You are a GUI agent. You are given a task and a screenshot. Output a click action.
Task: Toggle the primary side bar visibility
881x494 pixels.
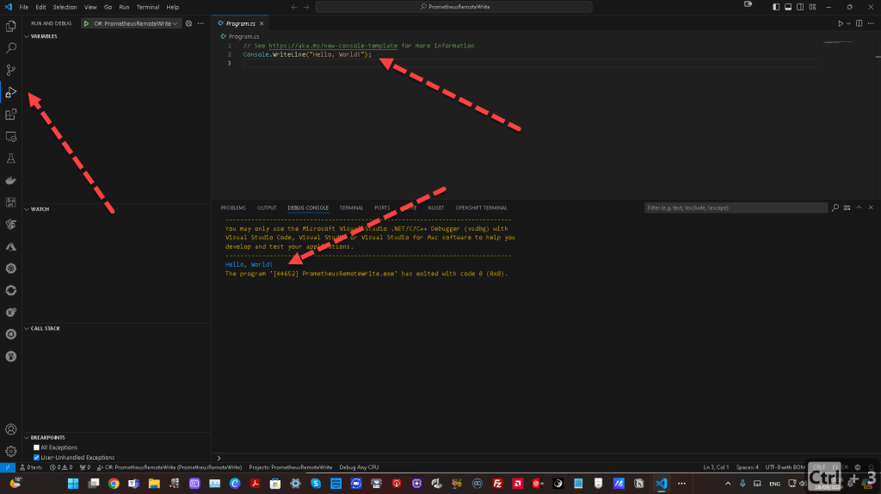(776, 7)
